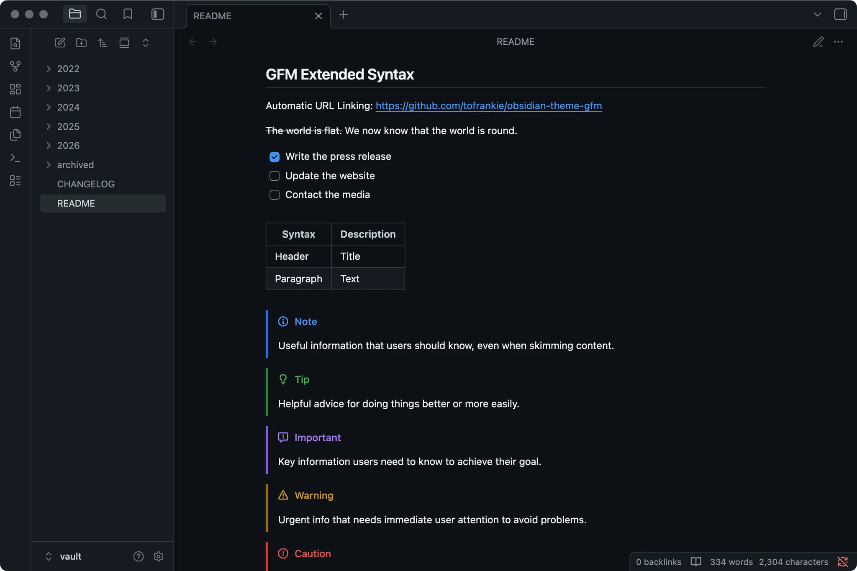Click the Description table header

coord(368,234)
